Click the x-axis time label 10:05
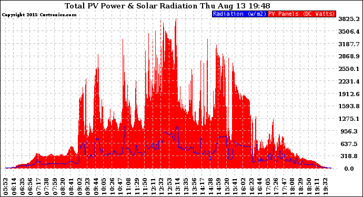Screen dimensions: 363x197 point(104,186)
